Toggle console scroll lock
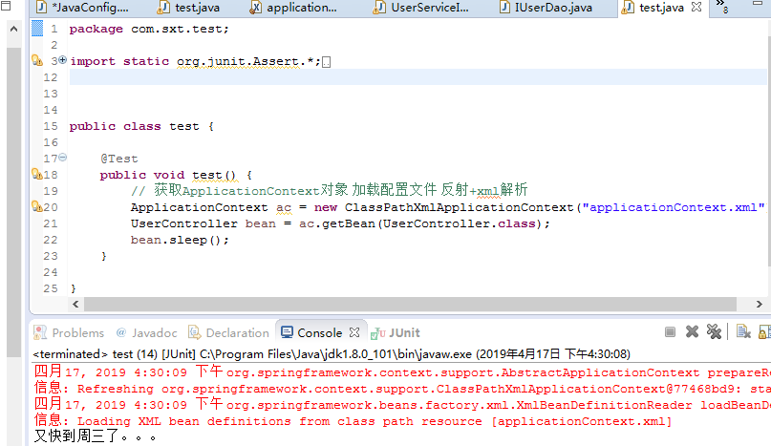 click(764, 332)
